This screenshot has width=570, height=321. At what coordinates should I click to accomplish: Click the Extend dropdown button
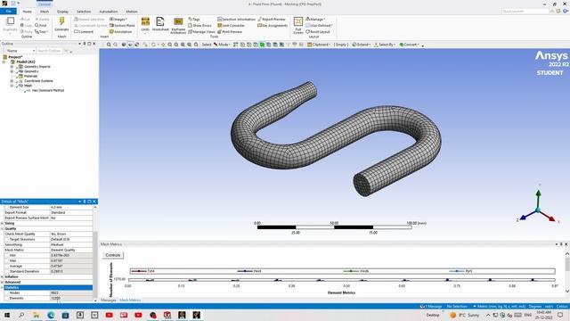[362, 45]
